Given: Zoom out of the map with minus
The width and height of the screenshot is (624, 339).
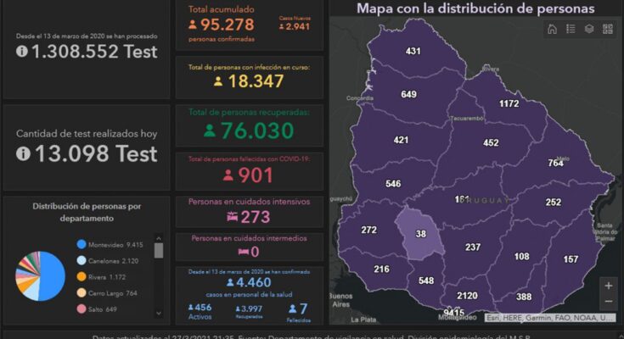Looking at the screenshot, I should pos(608,302).
